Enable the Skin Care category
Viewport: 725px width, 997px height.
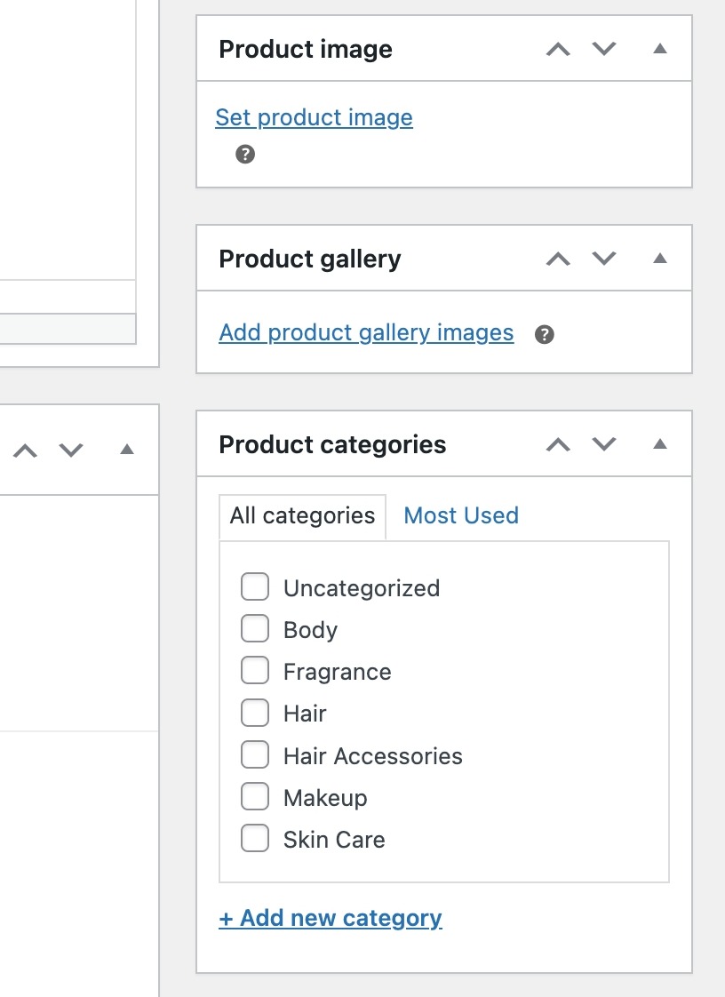click(255, 839)
